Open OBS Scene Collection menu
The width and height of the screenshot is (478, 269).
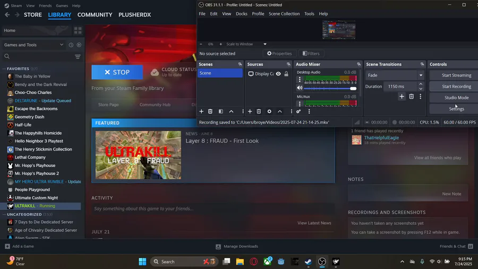[284, 14]
